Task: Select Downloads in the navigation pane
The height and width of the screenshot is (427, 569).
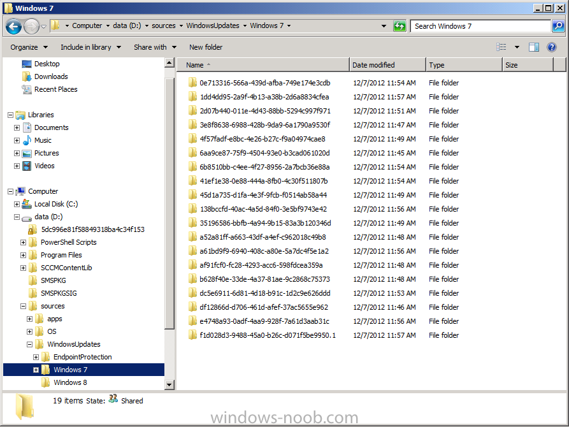Action: 51,76
